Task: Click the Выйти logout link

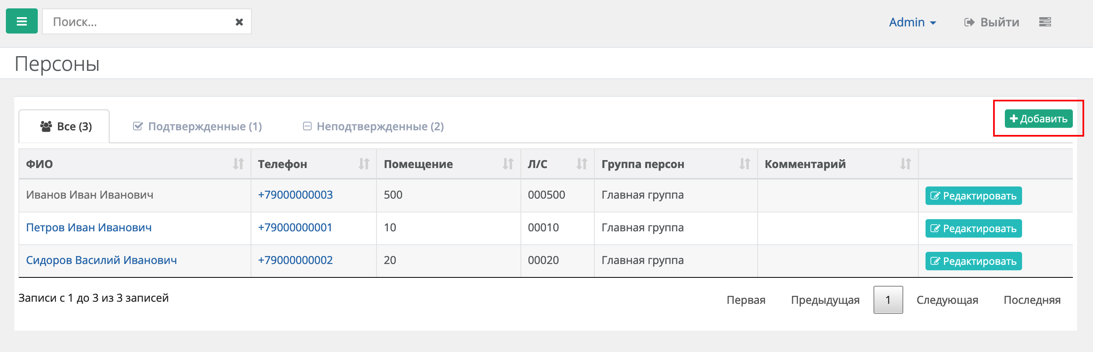Action: point(991,22)
